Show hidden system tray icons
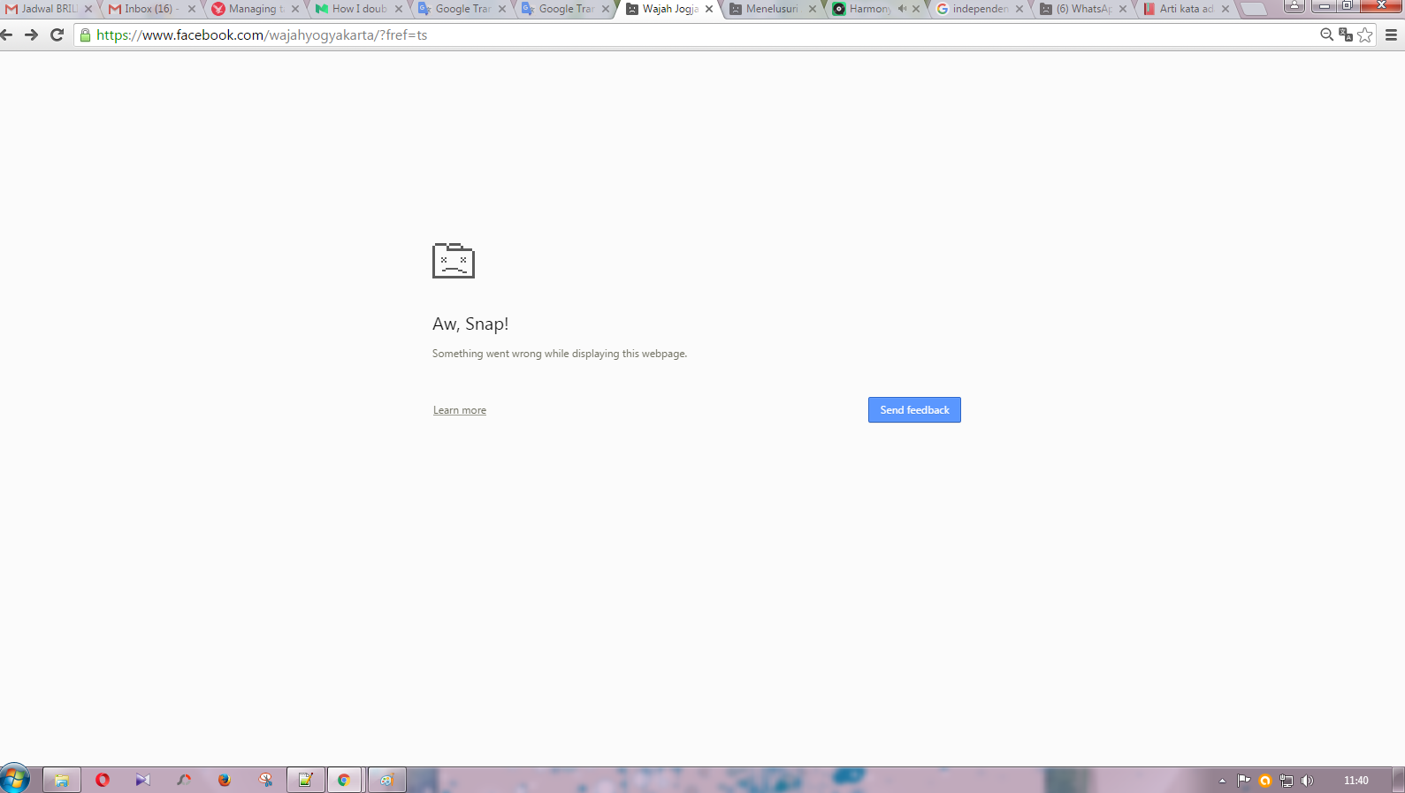 click(x=1223, y=781)
